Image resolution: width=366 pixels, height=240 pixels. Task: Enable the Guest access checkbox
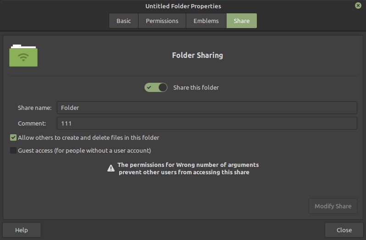(13, 150)
